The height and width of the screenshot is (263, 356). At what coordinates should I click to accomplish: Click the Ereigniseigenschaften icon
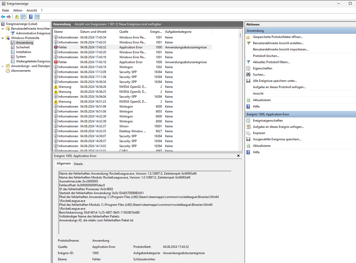click(x=248, y=121)
